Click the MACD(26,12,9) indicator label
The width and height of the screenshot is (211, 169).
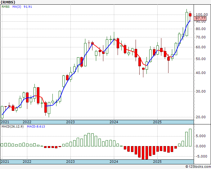coord(13,126)
